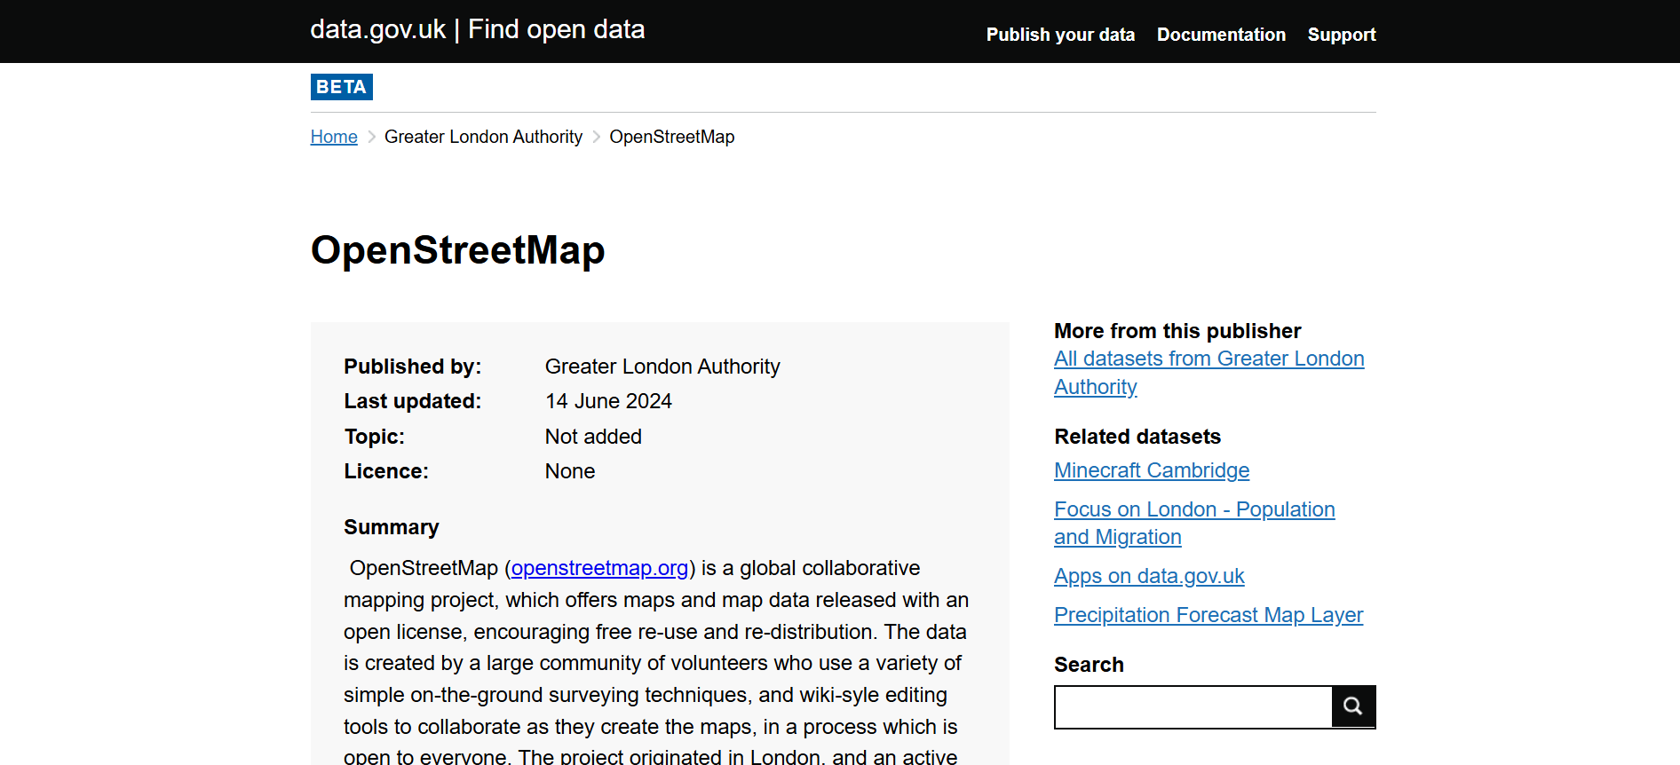Click the Summary heading
The width and height of the screenshot is (1680, 765).
pyautogui.click(x=392, y=527)
